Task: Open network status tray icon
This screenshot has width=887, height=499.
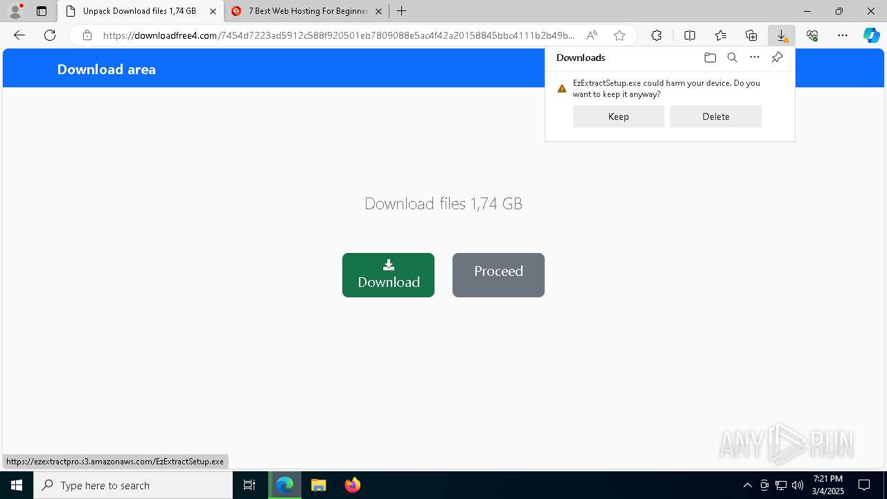Action: (781, 485)
